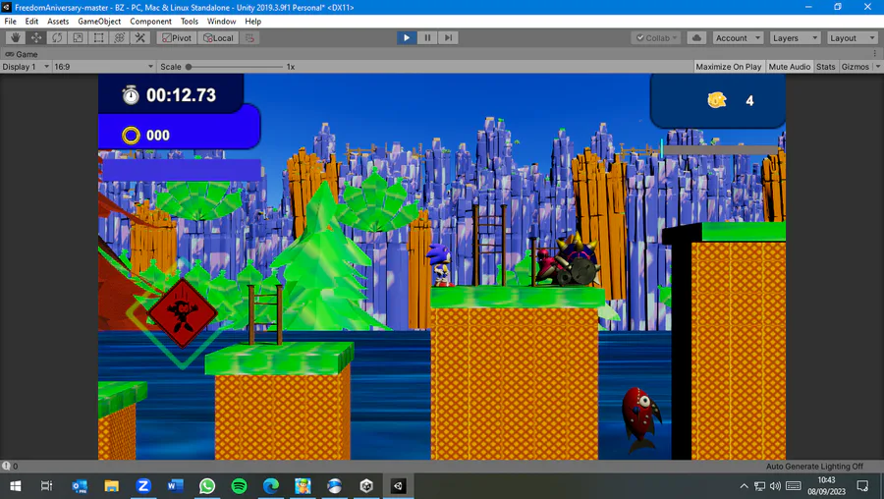Open the cloud Services window
The width and height of the screenshot is (884, 499).
click(x=696, y=37)
